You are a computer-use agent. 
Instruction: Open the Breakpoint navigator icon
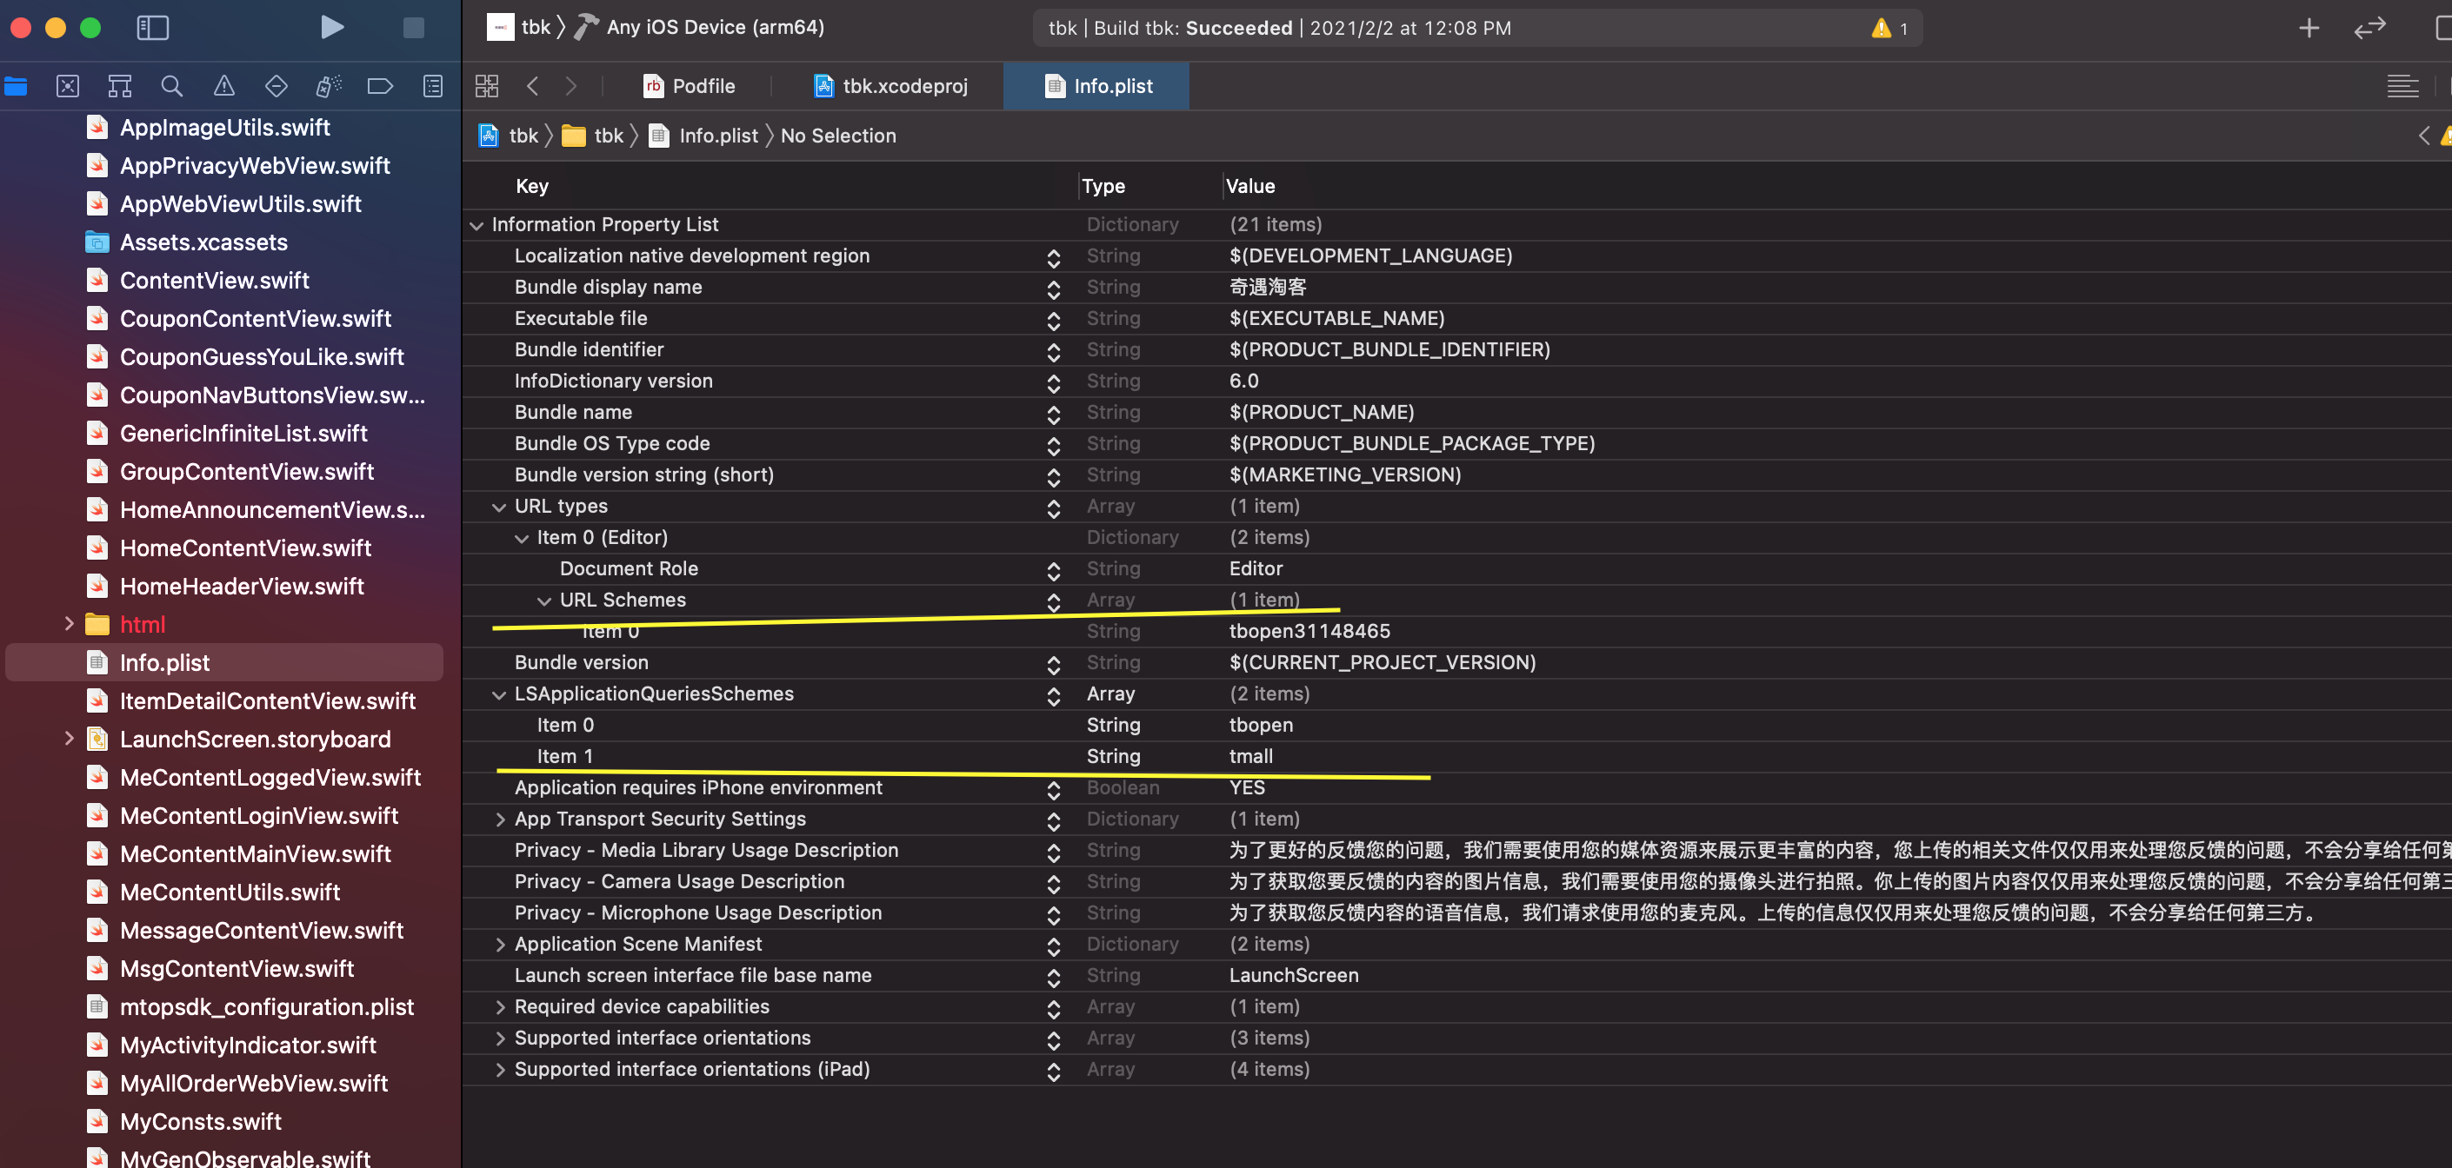coord(380,87)
